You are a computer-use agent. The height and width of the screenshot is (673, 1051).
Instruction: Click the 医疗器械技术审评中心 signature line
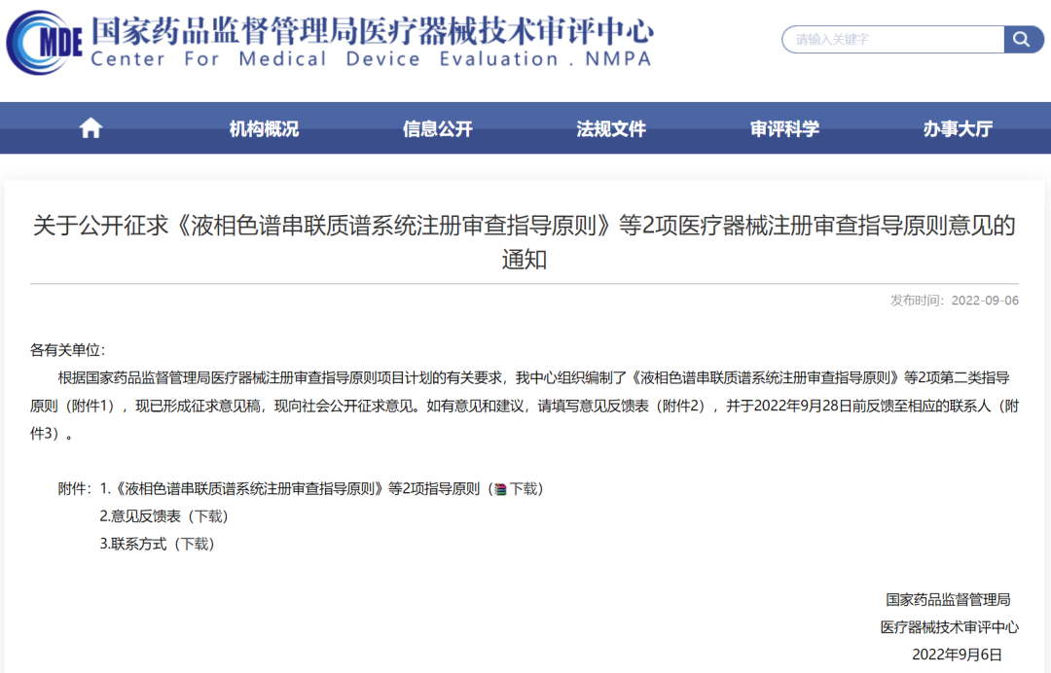point(949,627)
